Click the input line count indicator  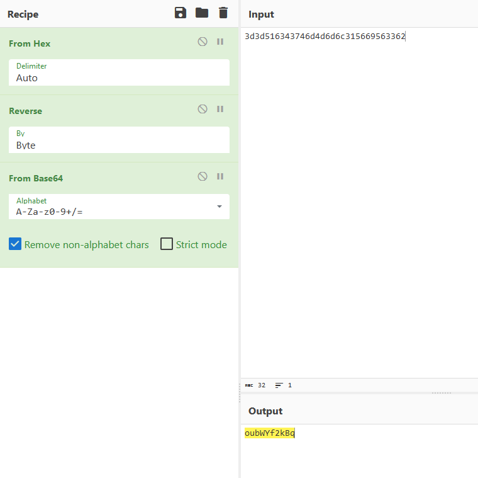pyautogui.click(x=284, y=385)
